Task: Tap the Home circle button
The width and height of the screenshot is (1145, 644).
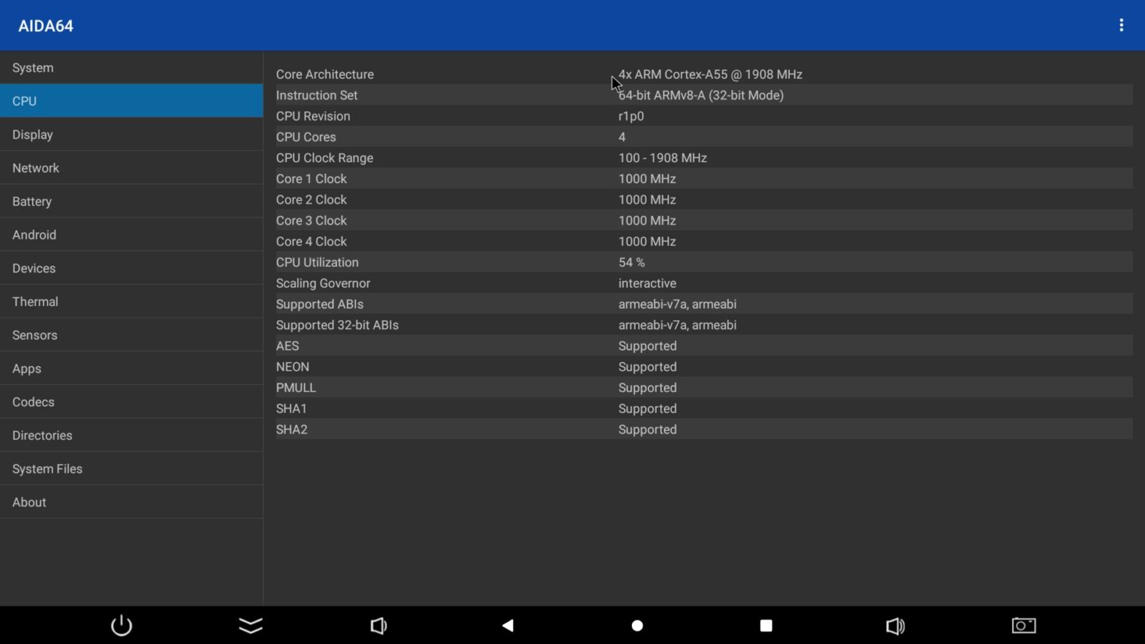Action: tap(637, 625)
